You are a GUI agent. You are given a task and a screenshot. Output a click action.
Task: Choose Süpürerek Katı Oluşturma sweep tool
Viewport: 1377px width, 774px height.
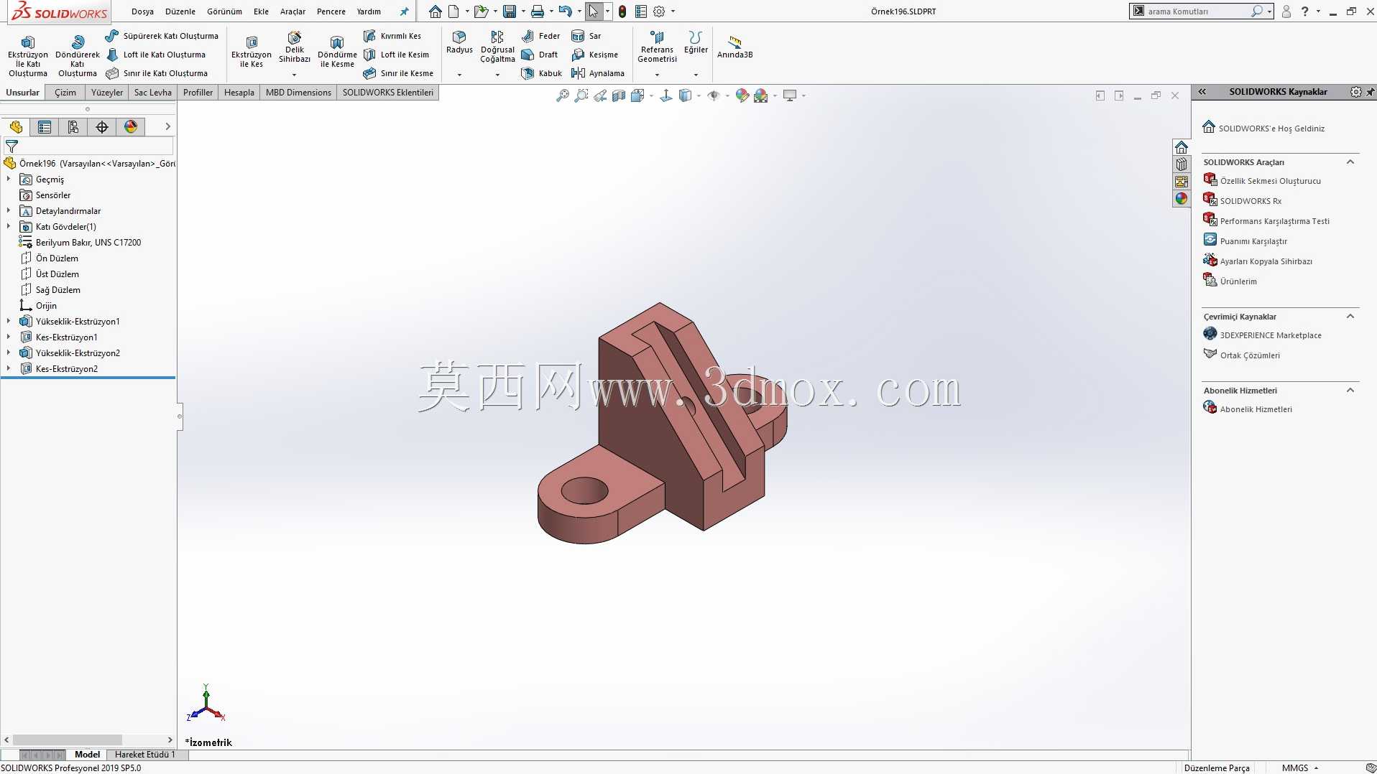[162, 36]
